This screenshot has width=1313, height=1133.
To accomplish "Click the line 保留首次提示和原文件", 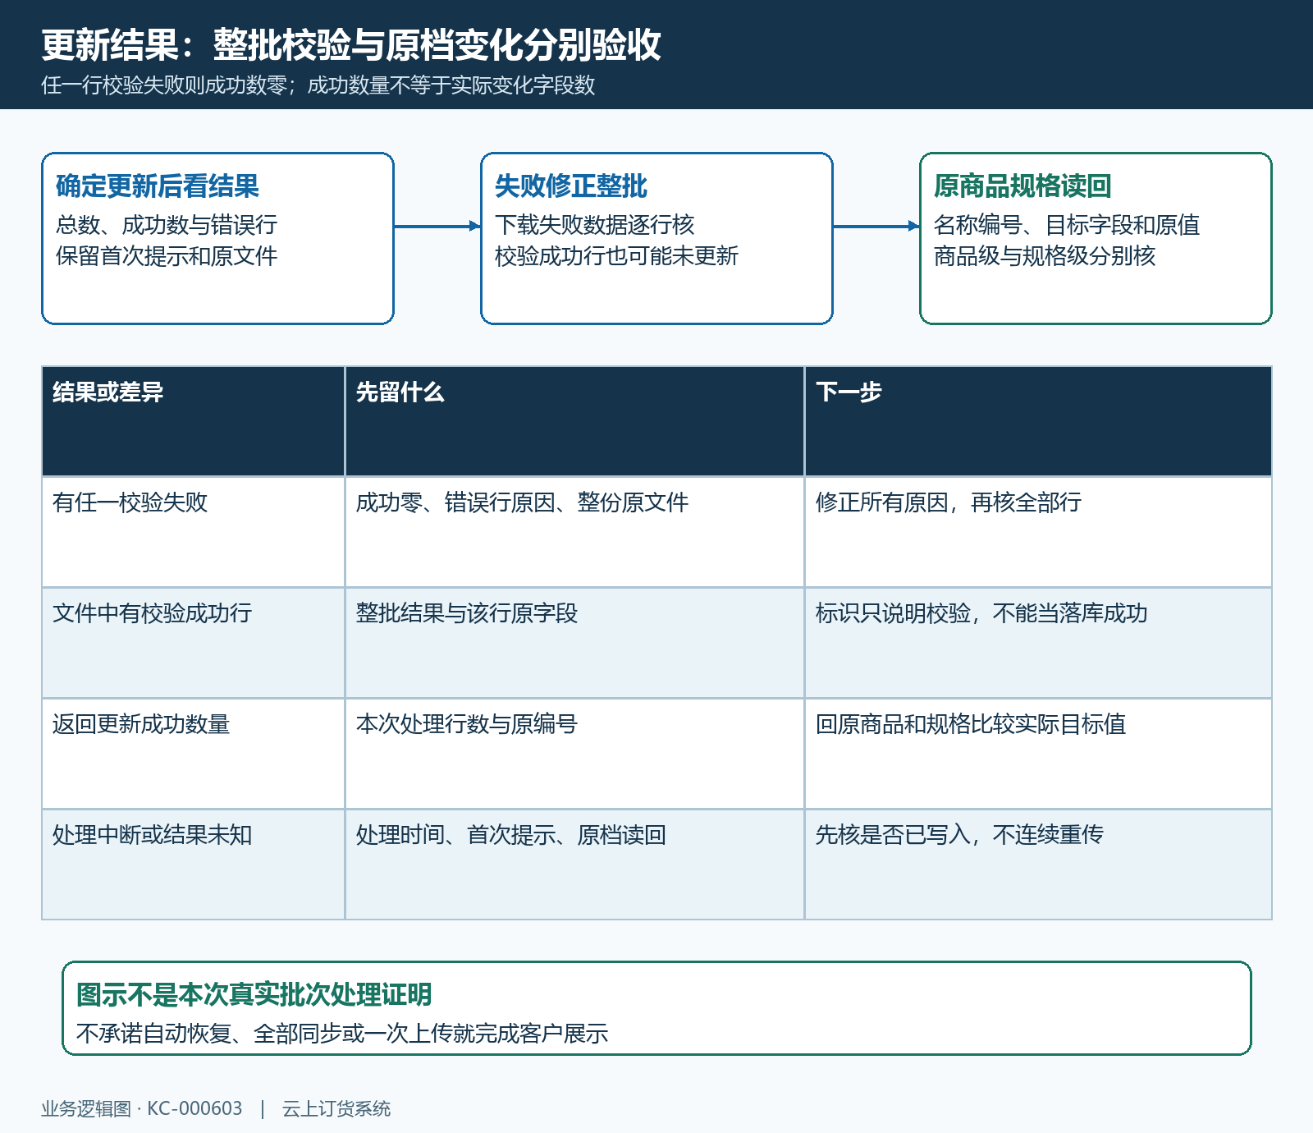I will tap(167, 256).
